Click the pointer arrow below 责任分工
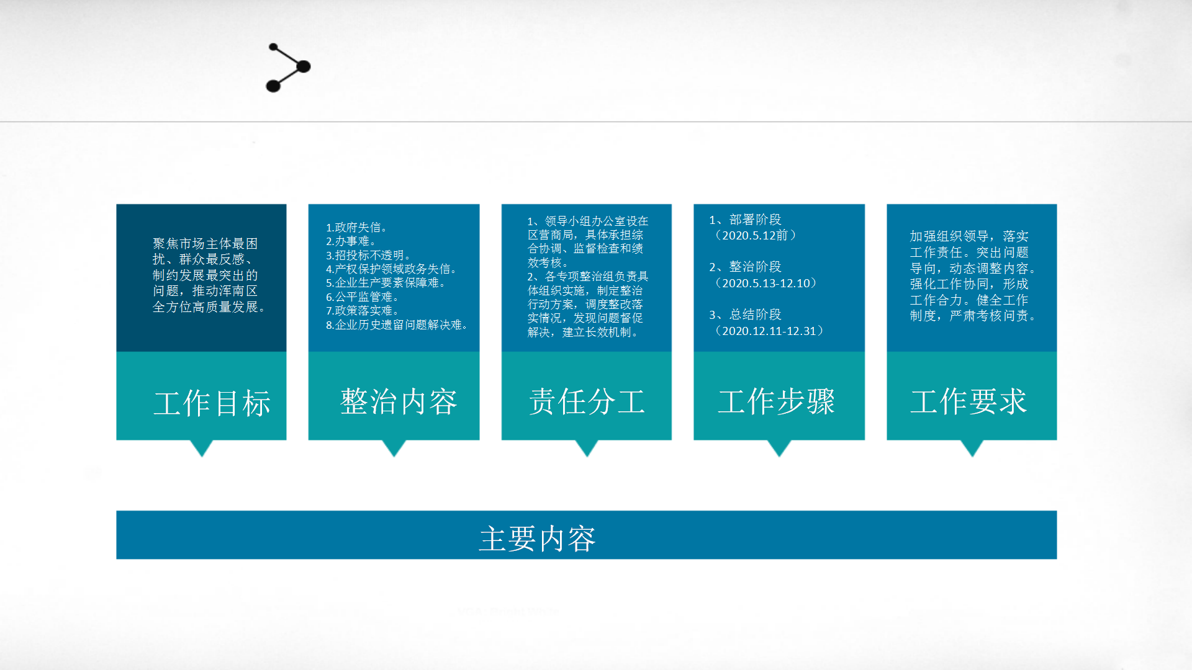The image size is (1192, 670). 587,447
